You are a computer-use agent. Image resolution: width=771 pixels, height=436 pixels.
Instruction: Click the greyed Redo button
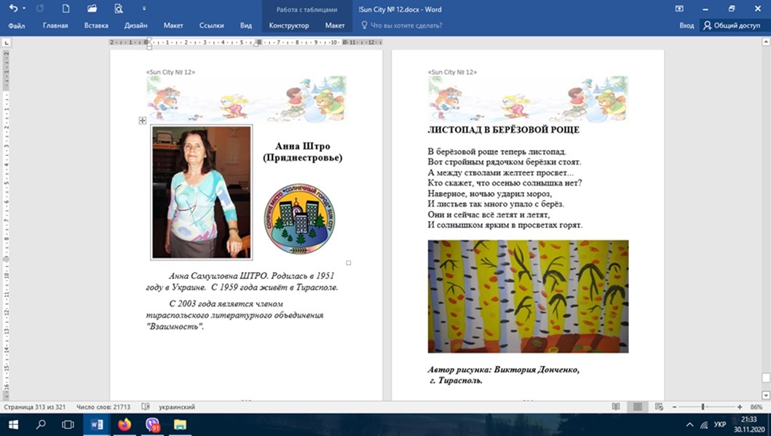pyautogui.click(x=40, y=9)
